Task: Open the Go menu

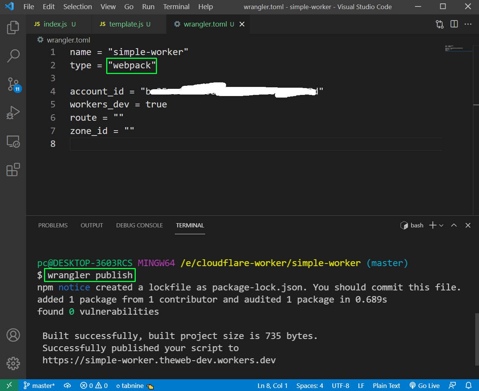Action: click(x=129, y=7)
